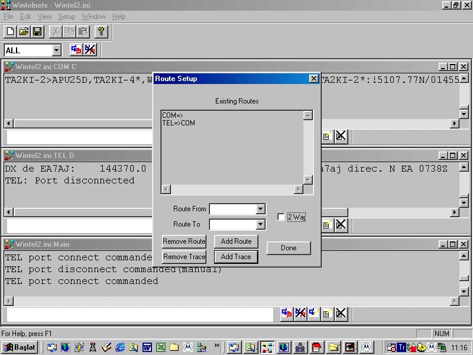
Task: Select the TEL=>COM route entry
Action: [179, 123]
